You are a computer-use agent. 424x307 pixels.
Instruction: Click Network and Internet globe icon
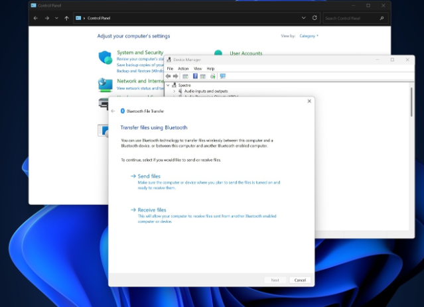tap(106, 85)
